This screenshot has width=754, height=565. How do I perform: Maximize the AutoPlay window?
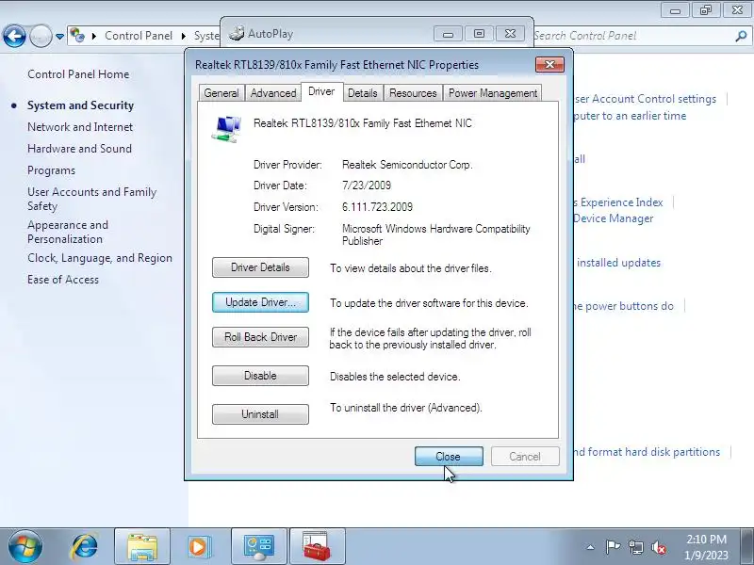coord(479,34)
